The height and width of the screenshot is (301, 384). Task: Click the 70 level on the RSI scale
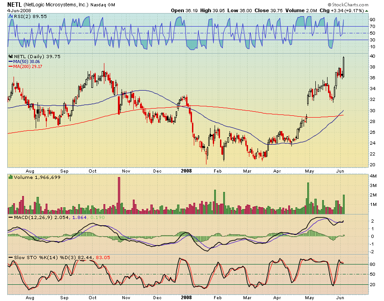[x=373, y=27]
